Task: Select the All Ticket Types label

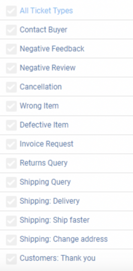Action: pyautogui.click(x=46, y=11)
